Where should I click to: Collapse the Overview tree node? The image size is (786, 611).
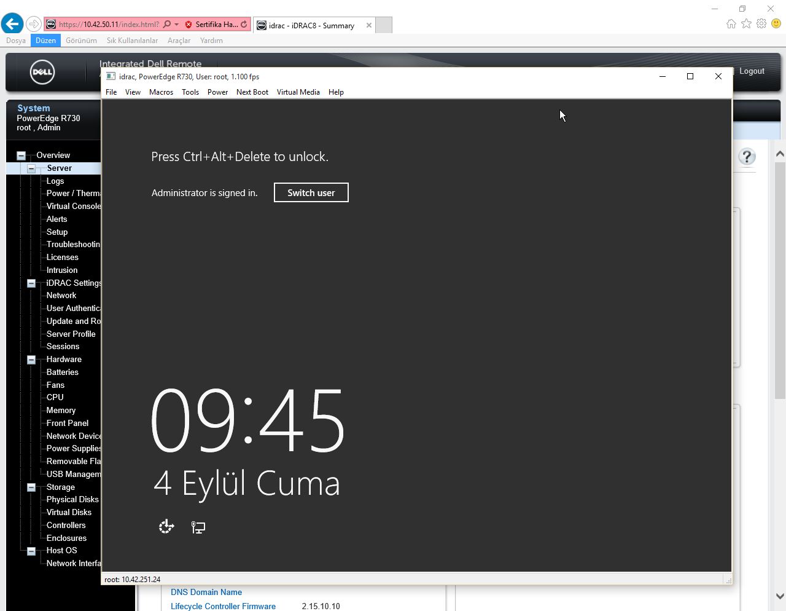[x=21, y=156]
